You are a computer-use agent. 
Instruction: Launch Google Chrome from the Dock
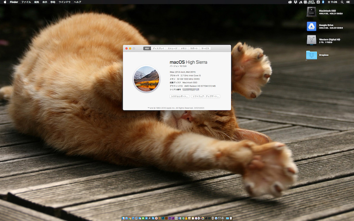click(x=130, y=218)
